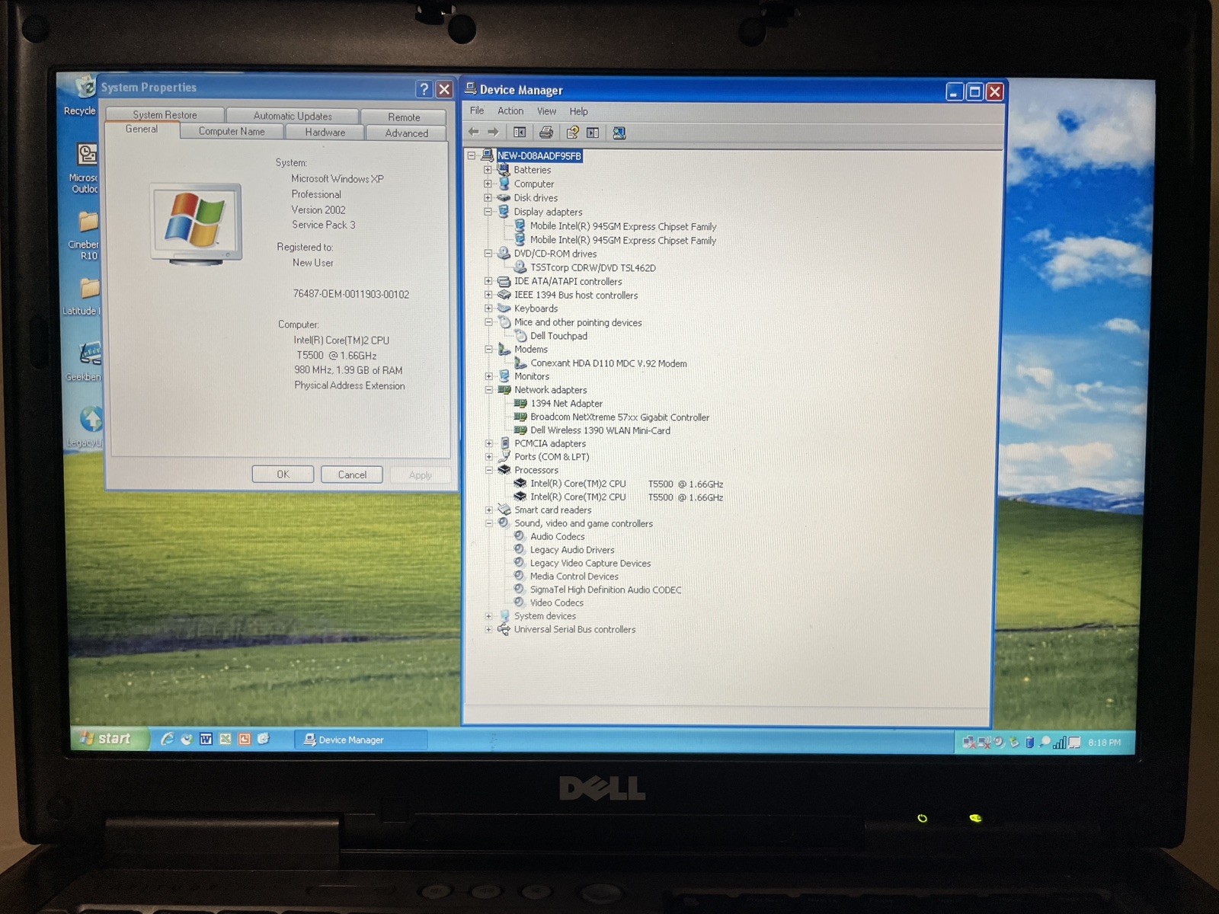Click Forward arrow in Device Manager toolbar
The height and width of the screenshot is (914, 1219).
[x=493, y=133]
